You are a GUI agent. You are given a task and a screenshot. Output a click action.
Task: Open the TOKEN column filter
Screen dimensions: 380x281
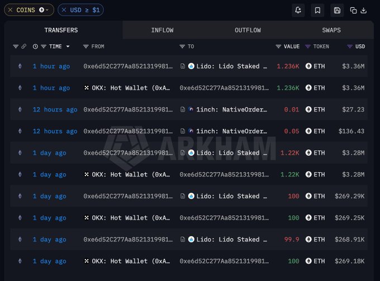point(307,46)
